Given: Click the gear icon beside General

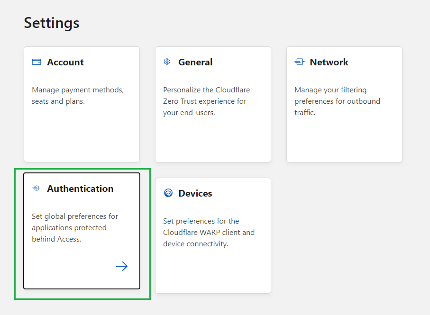Looking at the screenshot, I should pyautogui.click(x=167, y=62).
